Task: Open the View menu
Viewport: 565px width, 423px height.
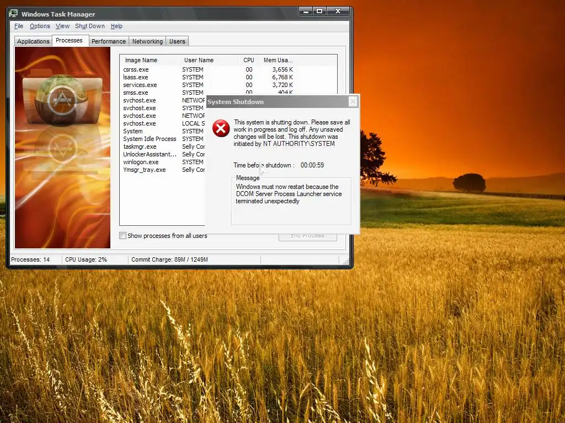Action: (62, 26)
